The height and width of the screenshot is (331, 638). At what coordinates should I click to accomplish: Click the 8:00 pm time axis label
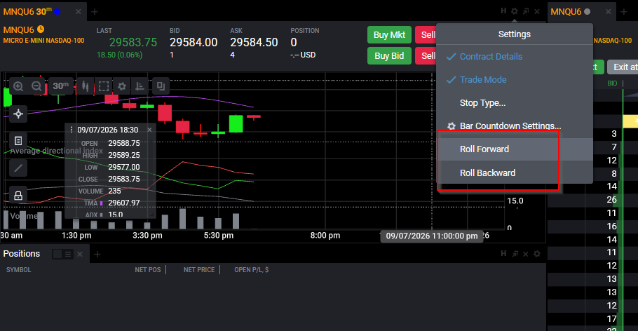pos(325,235)
